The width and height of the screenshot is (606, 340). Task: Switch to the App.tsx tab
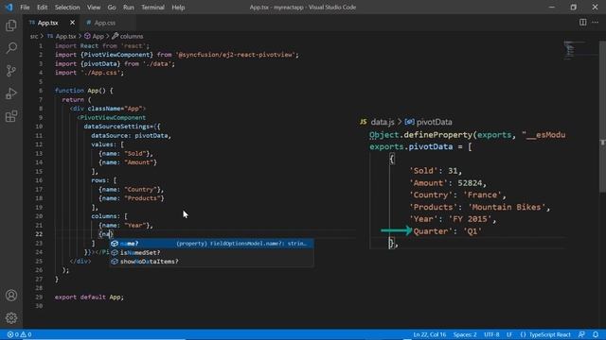[48, 23]
